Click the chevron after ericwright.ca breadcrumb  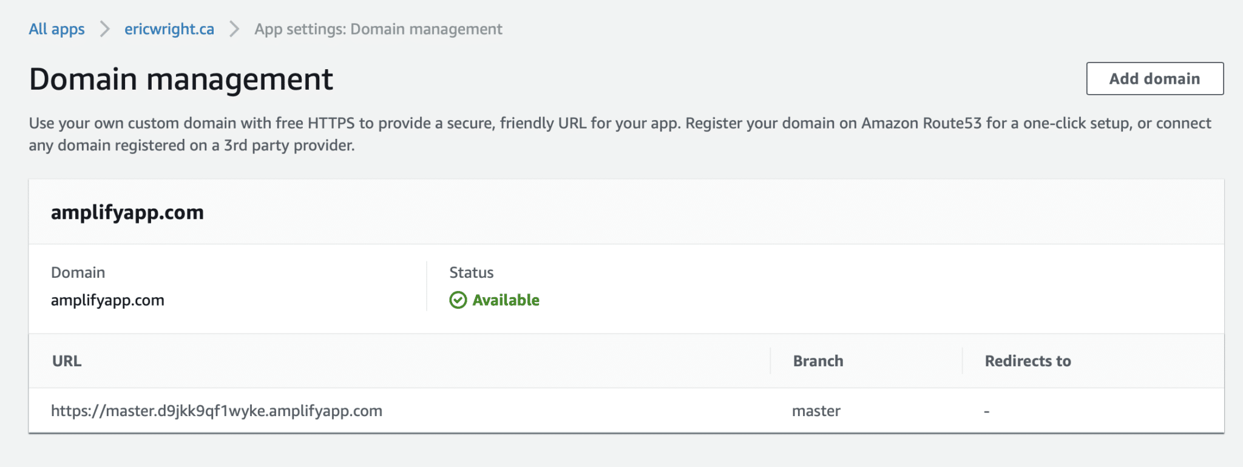pos(234,29)
